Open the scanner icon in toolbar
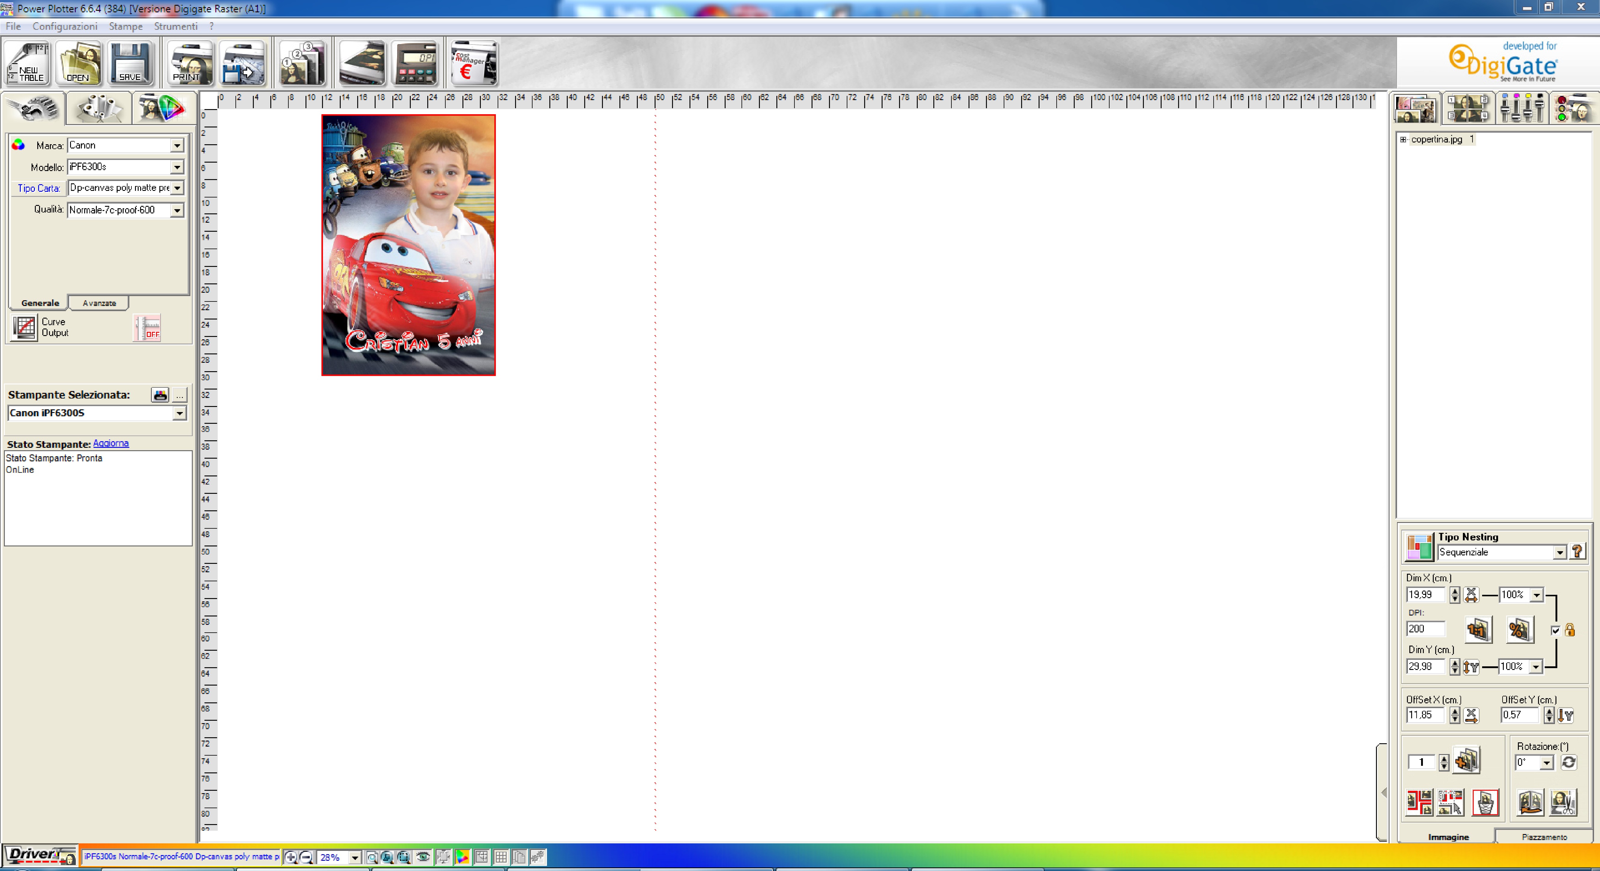 tap(362, 63)
